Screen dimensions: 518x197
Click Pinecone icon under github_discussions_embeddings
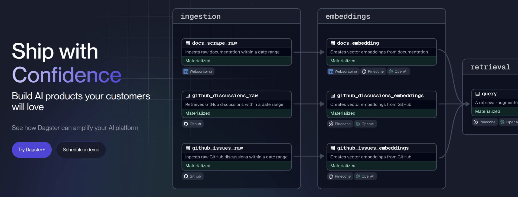(331, 124)
